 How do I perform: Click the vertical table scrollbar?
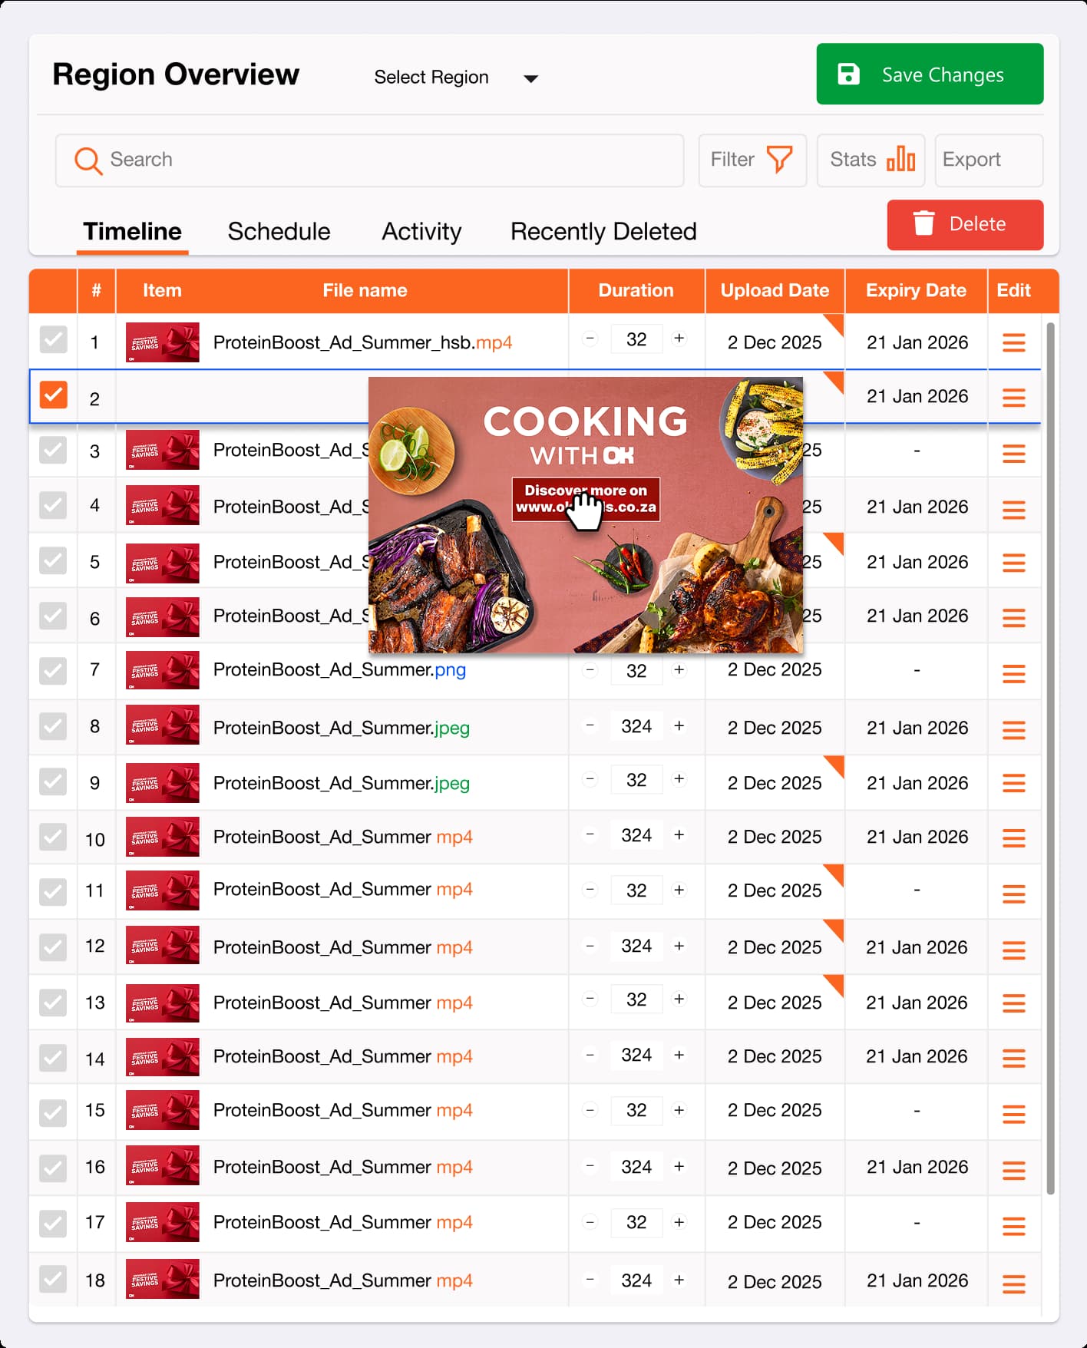click(1050, 758)
